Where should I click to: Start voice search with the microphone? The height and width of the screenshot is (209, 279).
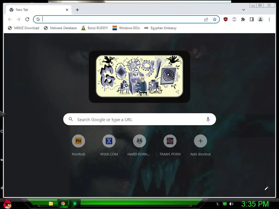pos(208,119)
